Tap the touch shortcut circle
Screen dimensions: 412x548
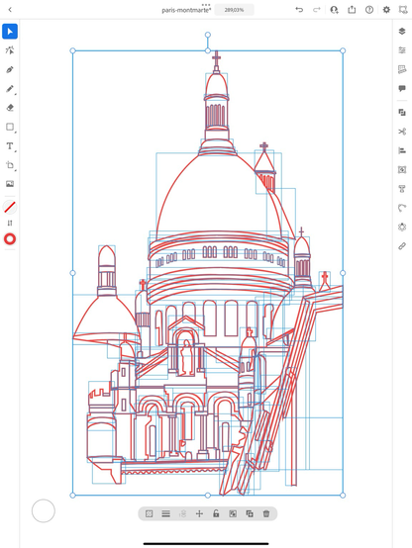click(44, 510)
